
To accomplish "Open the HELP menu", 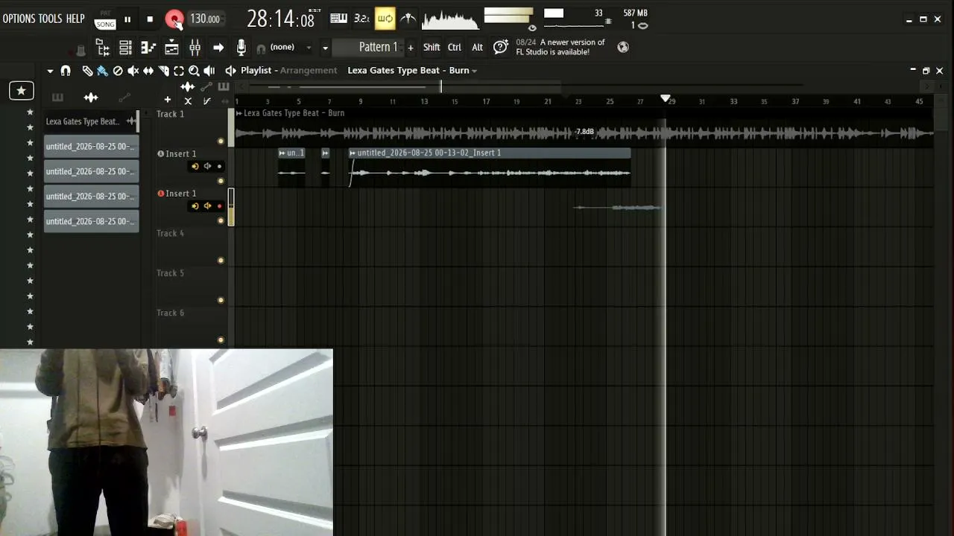I will (75, 19).
